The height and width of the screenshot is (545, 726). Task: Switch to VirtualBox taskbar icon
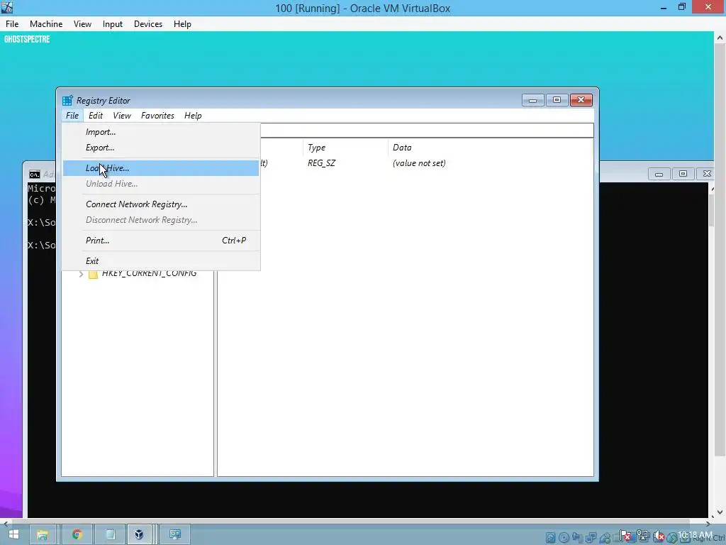139,534
